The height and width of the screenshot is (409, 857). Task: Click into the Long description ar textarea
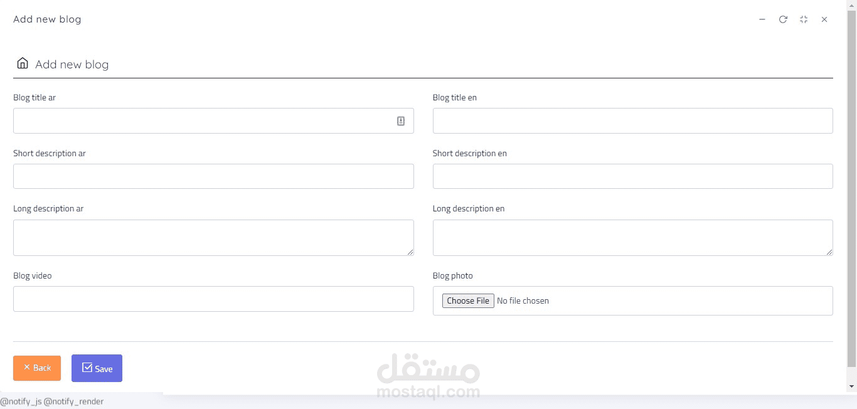[x=213, y=238]
